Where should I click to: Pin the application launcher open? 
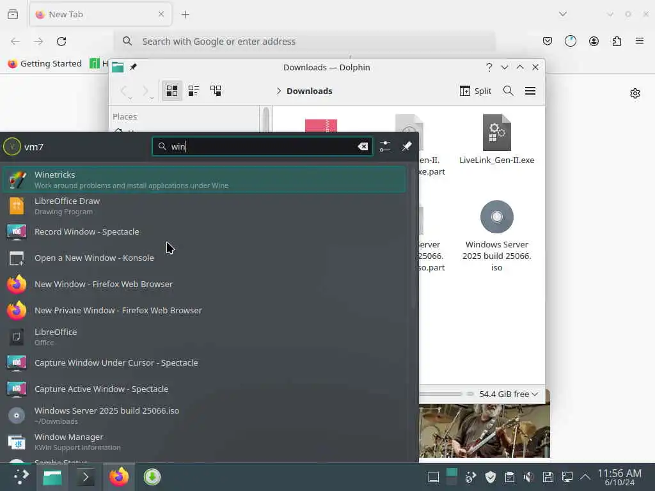click(406, 146)
